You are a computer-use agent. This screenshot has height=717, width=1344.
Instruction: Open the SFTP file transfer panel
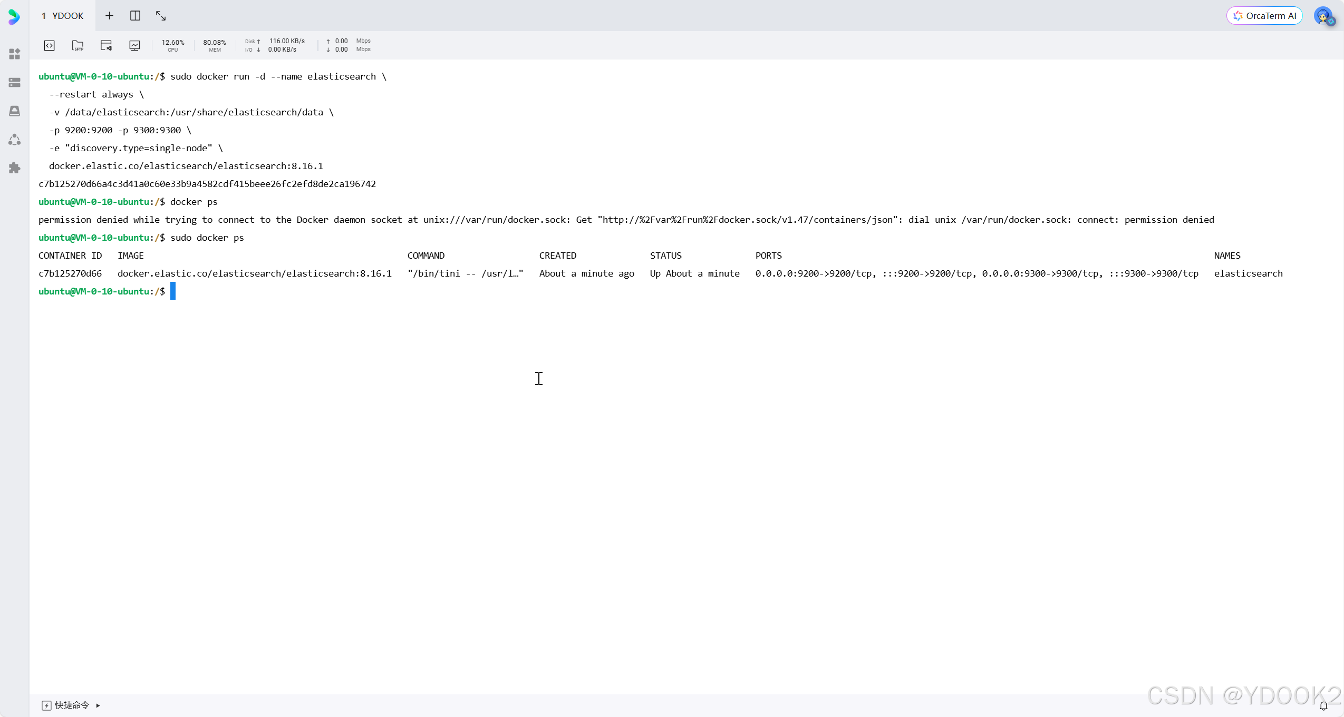tap(78, 46)
